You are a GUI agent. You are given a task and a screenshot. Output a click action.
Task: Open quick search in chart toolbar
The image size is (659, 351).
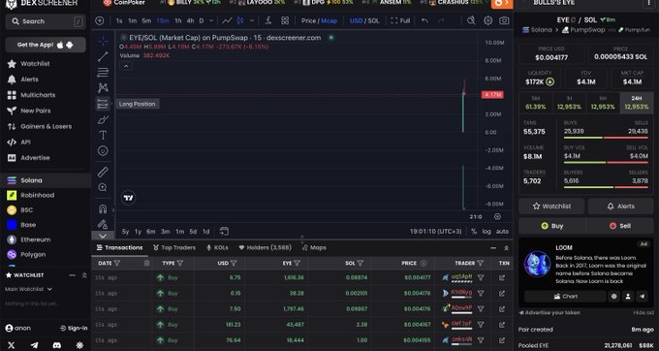point(471,20)
